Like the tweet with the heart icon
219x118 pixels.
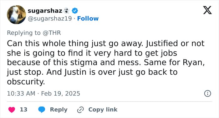tap(12, 110)
